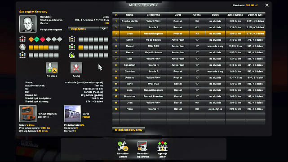Select driver Frank in the list

(x=189, y=109)
